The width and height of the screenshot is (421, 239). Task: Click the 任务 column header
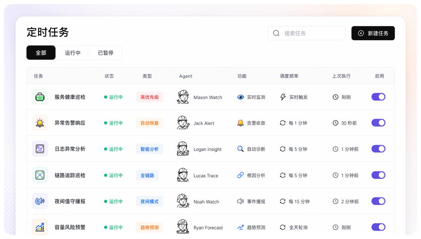(38, 76)
